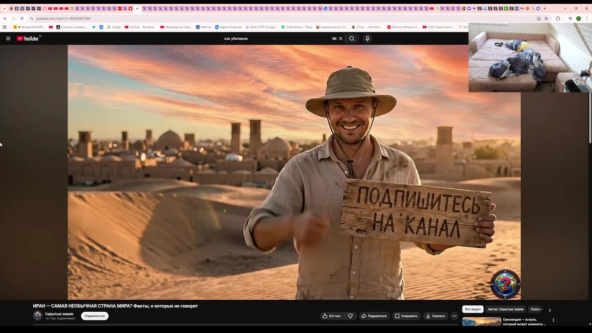Select the Все видео chip
This screenshot has width=592, height=333.
473,309
